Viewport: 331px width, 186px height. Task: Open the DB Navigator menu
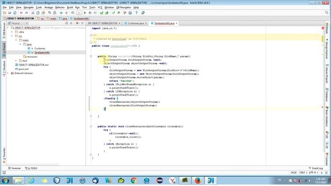(124, 7)
